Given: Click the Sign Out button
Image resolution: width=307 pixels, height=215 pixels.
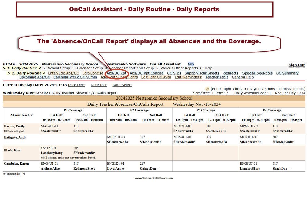Looking at the screenshot, I should 296,65.
